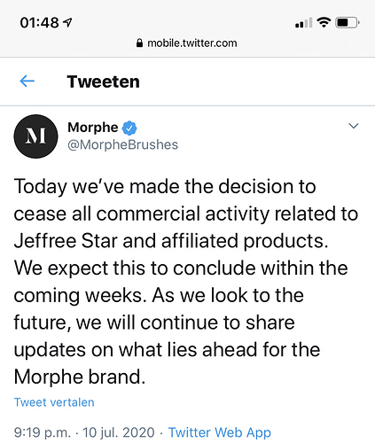Click the blue verified badge beside Morphe
The image size is (375, 443).
[129, 128]
